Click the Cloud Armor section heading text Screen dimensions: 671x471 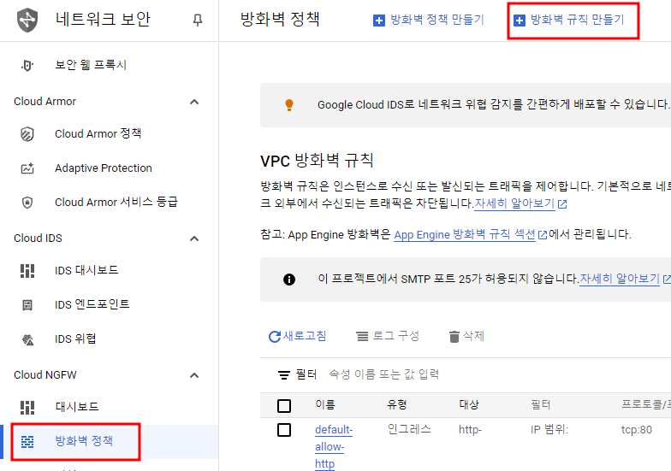[x=45, y=102]
